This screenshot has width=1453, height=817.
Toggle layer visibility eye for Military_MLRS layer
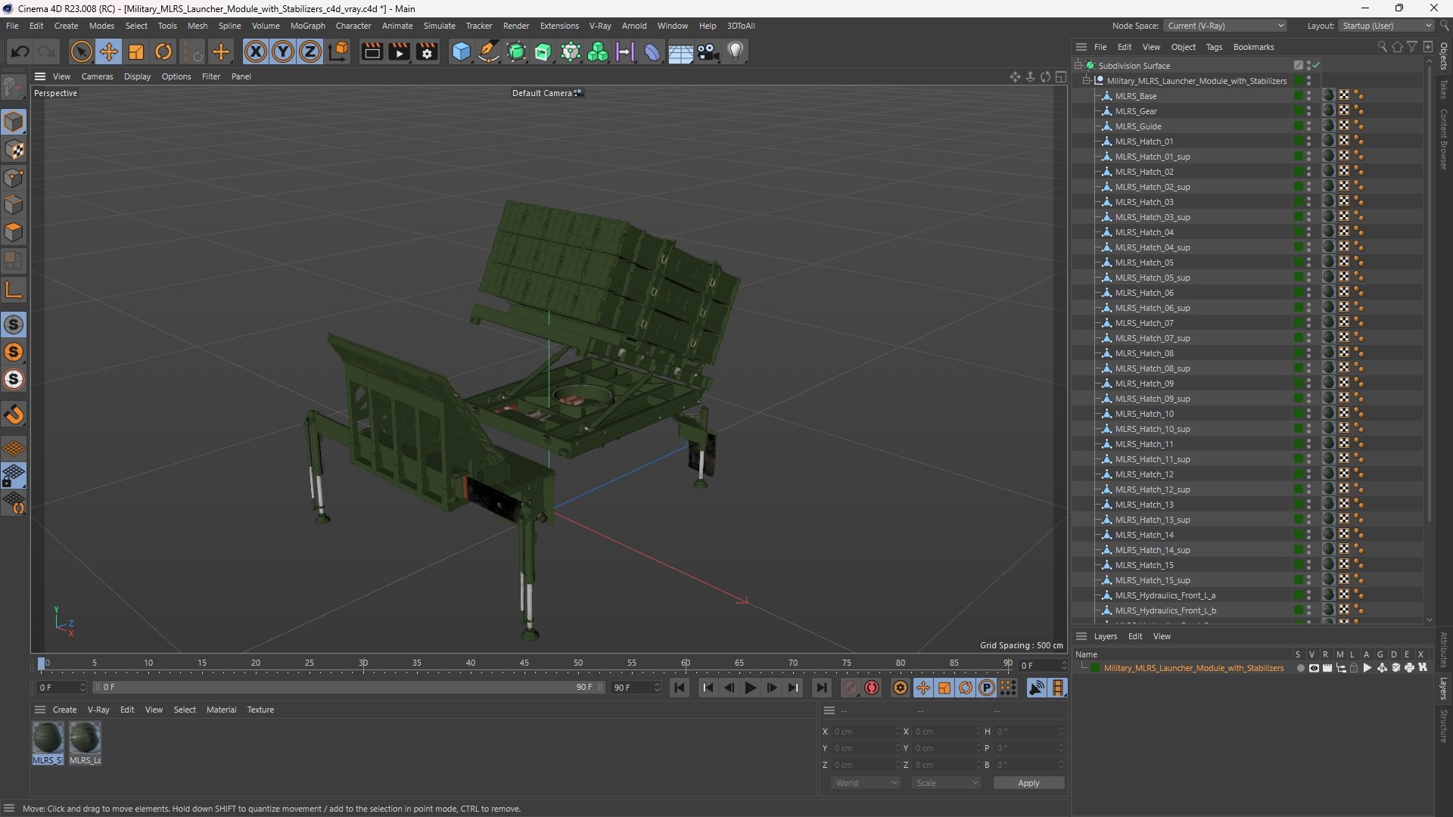pos(1314,668)
